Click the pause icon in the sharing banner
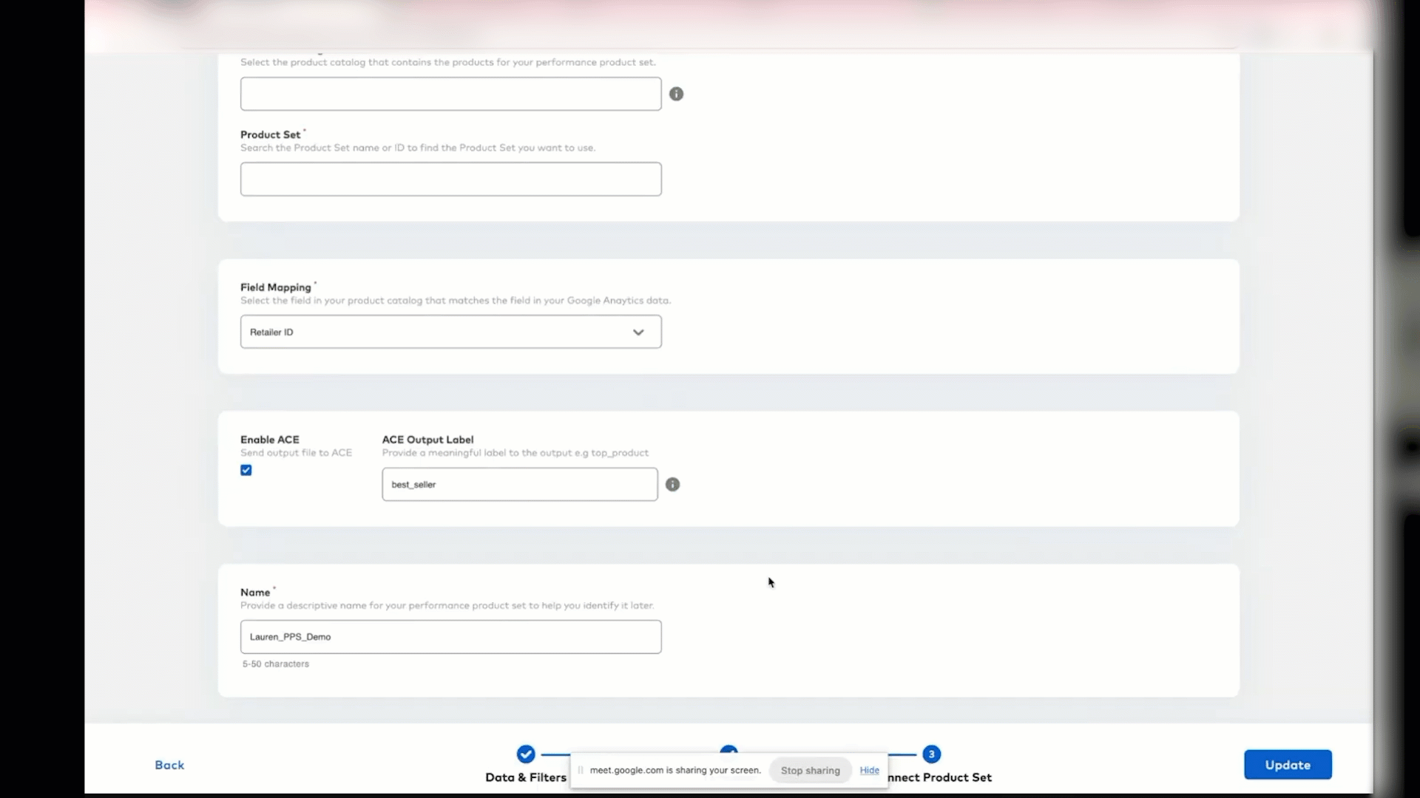 pyautogui.click(x=582, y=770)
